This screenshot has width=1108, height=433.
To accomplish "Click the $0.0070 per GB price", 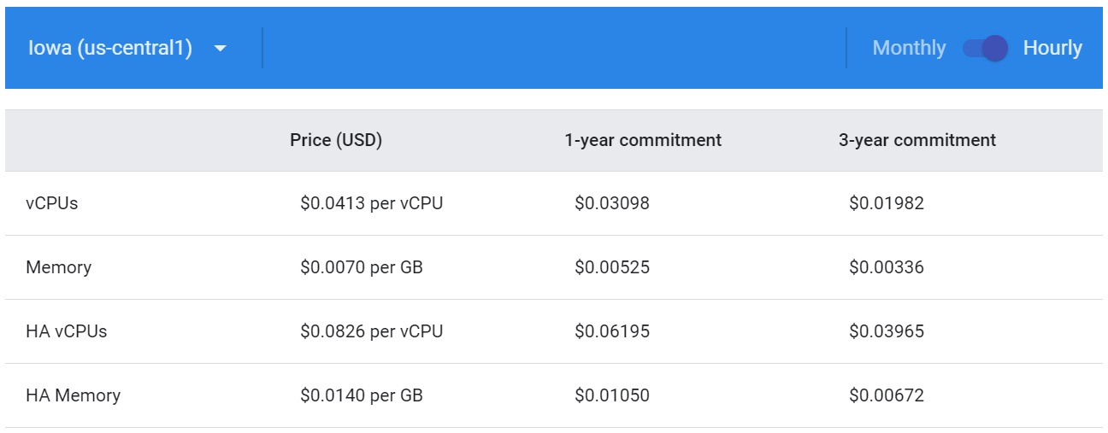I will [362, 267].
